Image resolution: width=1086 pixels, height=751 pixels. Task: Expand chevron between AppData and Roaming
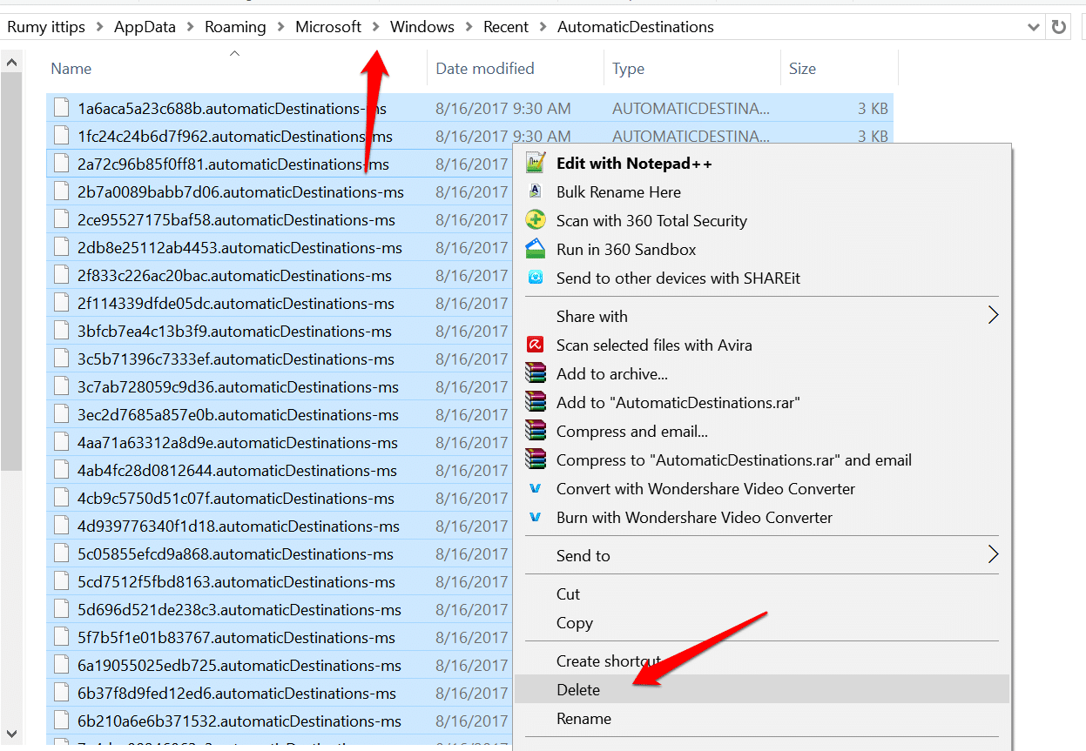190,27
